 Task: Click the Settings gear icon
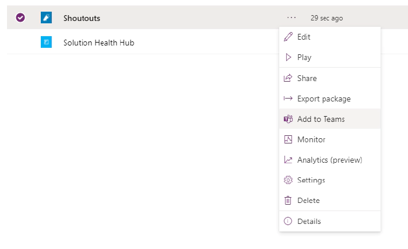[288, 180]
